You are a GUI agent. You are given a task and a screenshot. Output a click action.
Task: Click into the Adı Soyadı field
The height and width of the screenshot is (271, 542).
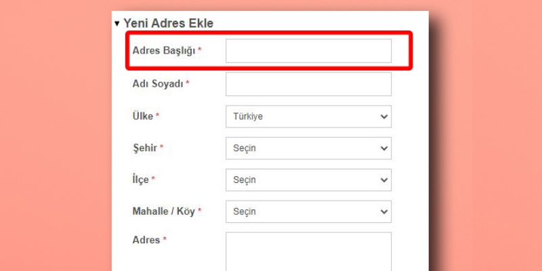point(308,84)
